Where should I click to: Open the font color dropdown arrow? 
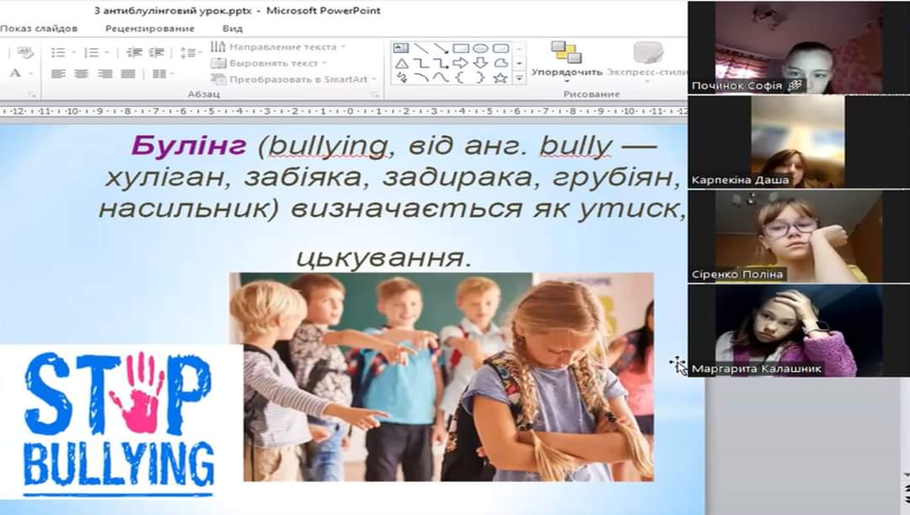29,73
